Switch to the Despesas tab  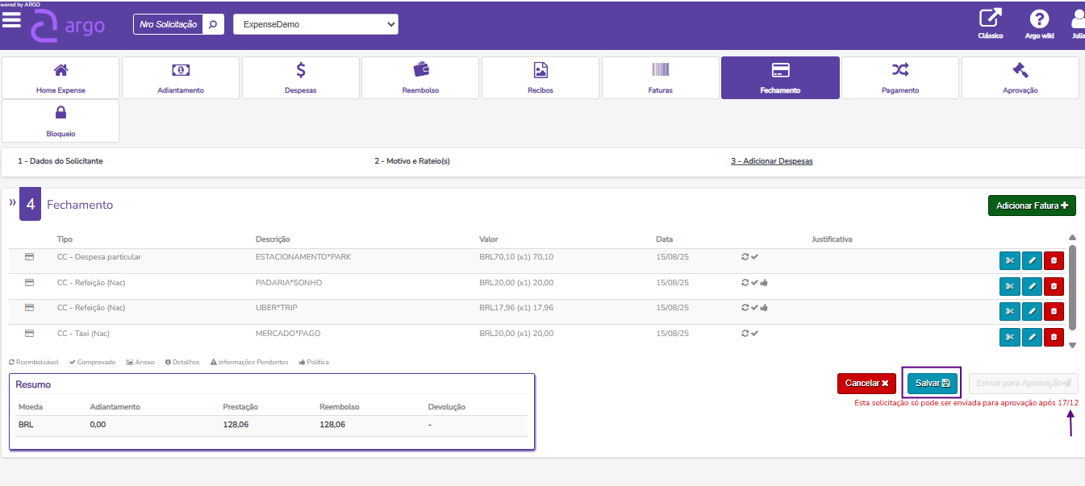click(300, 78)
